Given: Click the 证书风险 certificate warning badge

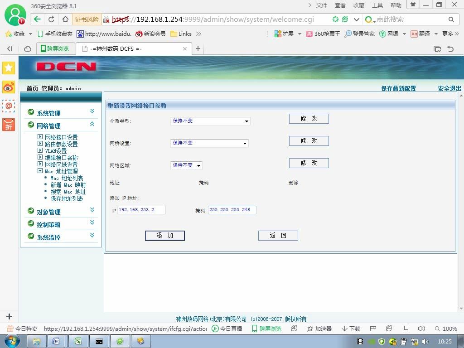Looking at the screenshot, I should 87,19.
